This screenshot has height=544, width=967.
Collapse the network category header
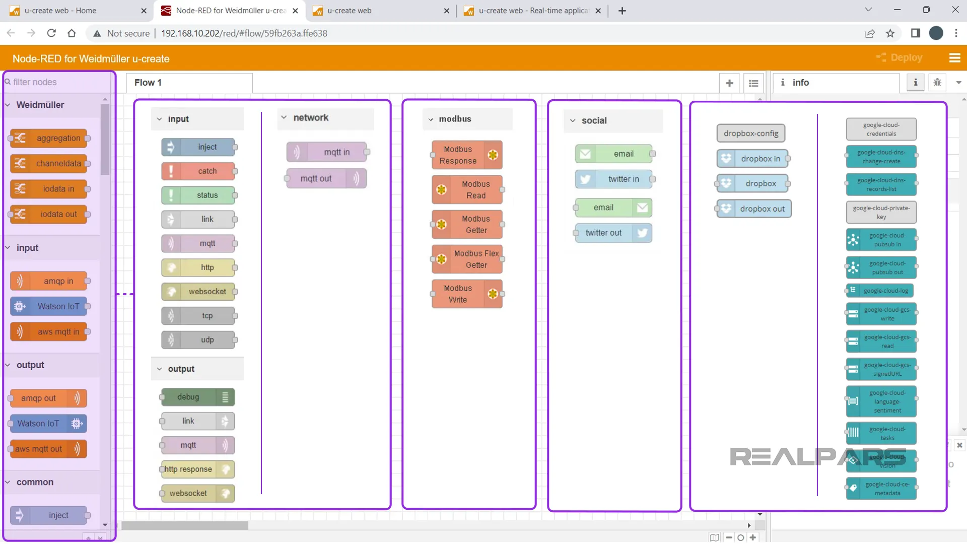[x=326, y=118]
